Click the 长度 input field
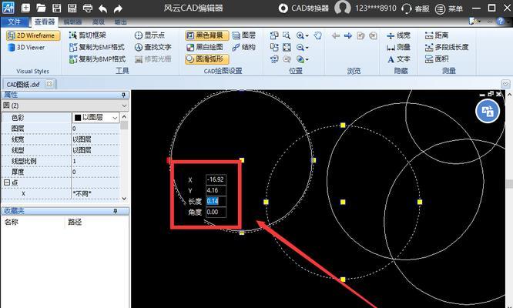This screenshot has width=513, height=308. pos(216,201)
